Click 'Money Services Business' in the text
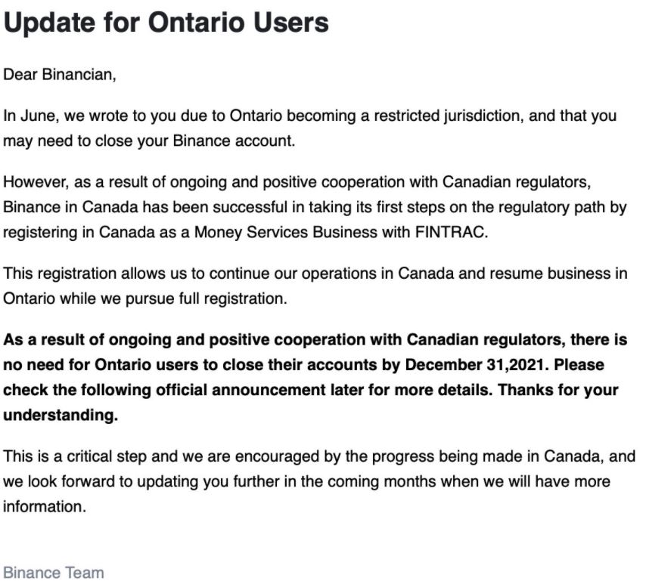Screen dimensions: 646x581 (x=286, y=233)
